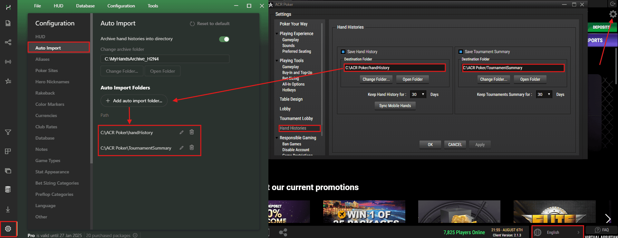
Task: Open the Database menu
Action: click(85, 6)
